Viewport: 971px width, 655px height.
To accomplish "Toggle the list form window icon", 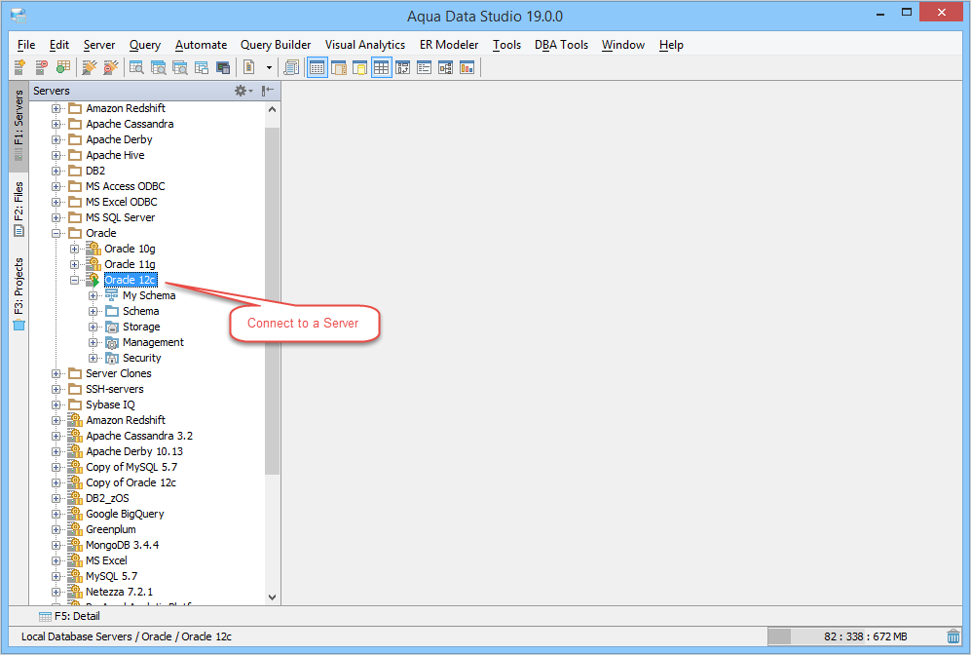I will tap(425, 67).
